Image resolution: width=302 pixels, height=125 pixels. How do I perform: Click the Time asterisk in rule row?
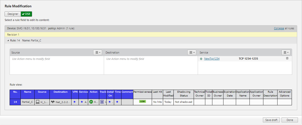click(117, 102)
